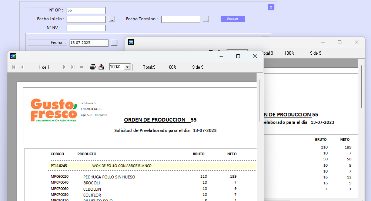The width and height of the screenshot is (371, 201).
Task: Go to first page of report
Action: pos(14,67)
